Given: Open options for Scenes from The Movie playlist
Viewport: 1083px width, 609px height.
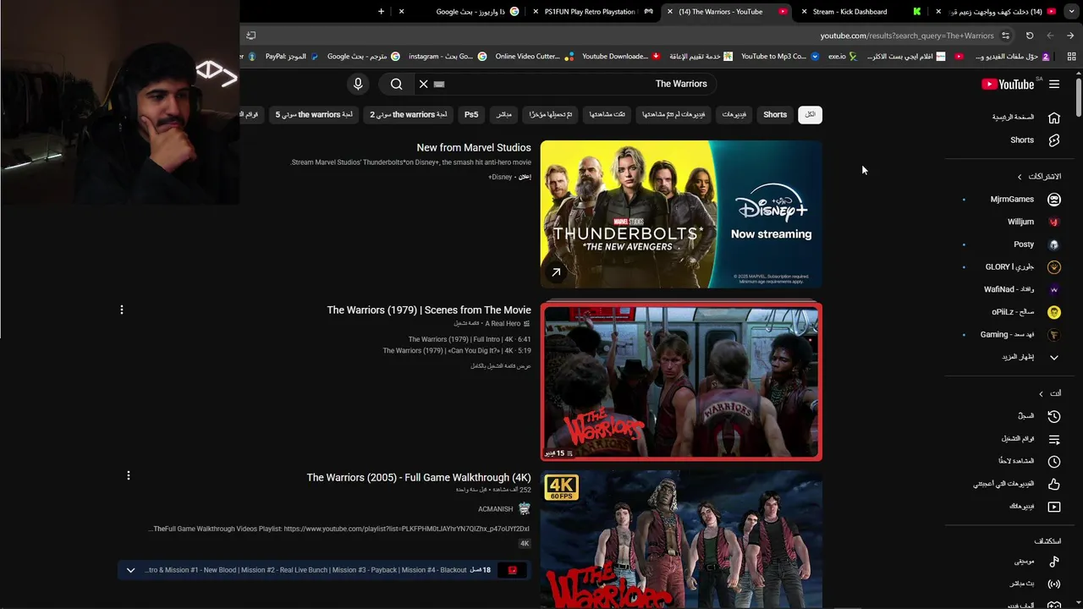Looking at the screenshot, I should click(122, 310).
